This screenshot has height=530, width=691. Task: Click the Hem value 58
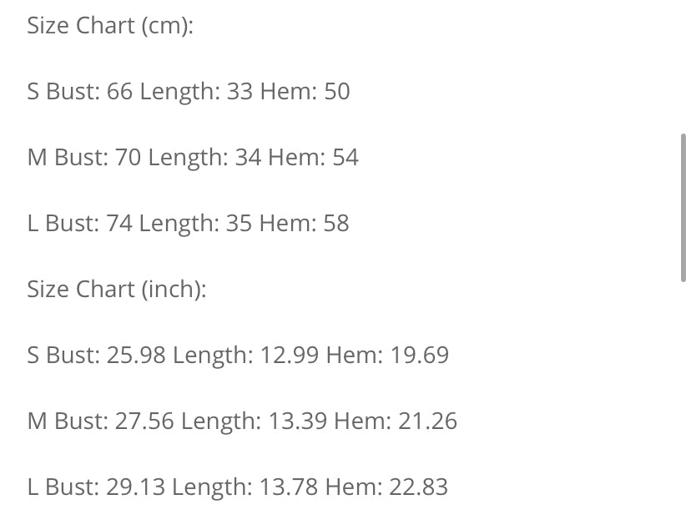[x=335, y=224]
